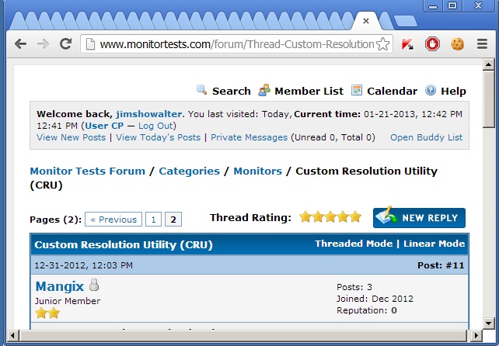The width and height of the screenshot is (499, 346).
Task: Click the Help link
Action: pyautogui.click(x=453, y=91)
